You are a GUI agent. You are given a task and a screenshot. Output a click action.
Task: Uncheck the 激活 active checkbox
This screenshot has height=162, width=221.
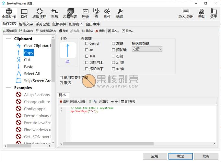tap(61, 83)
